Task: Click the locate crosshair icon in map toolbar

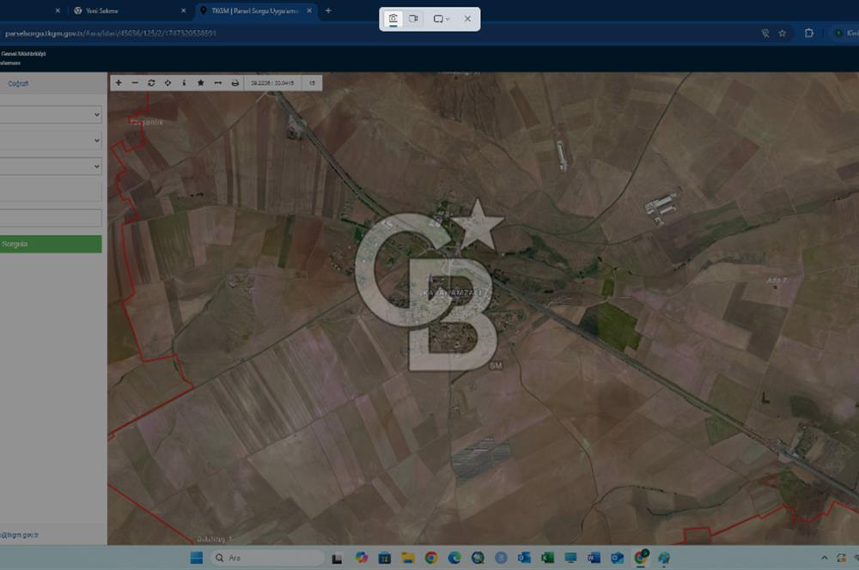Action: (x=168, y=83)
